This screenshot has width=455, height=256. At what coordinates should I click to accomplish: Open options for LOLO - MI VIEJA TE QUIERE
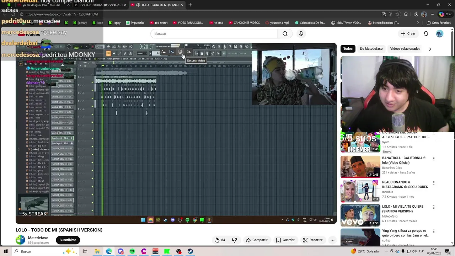(x=434, y=207)
